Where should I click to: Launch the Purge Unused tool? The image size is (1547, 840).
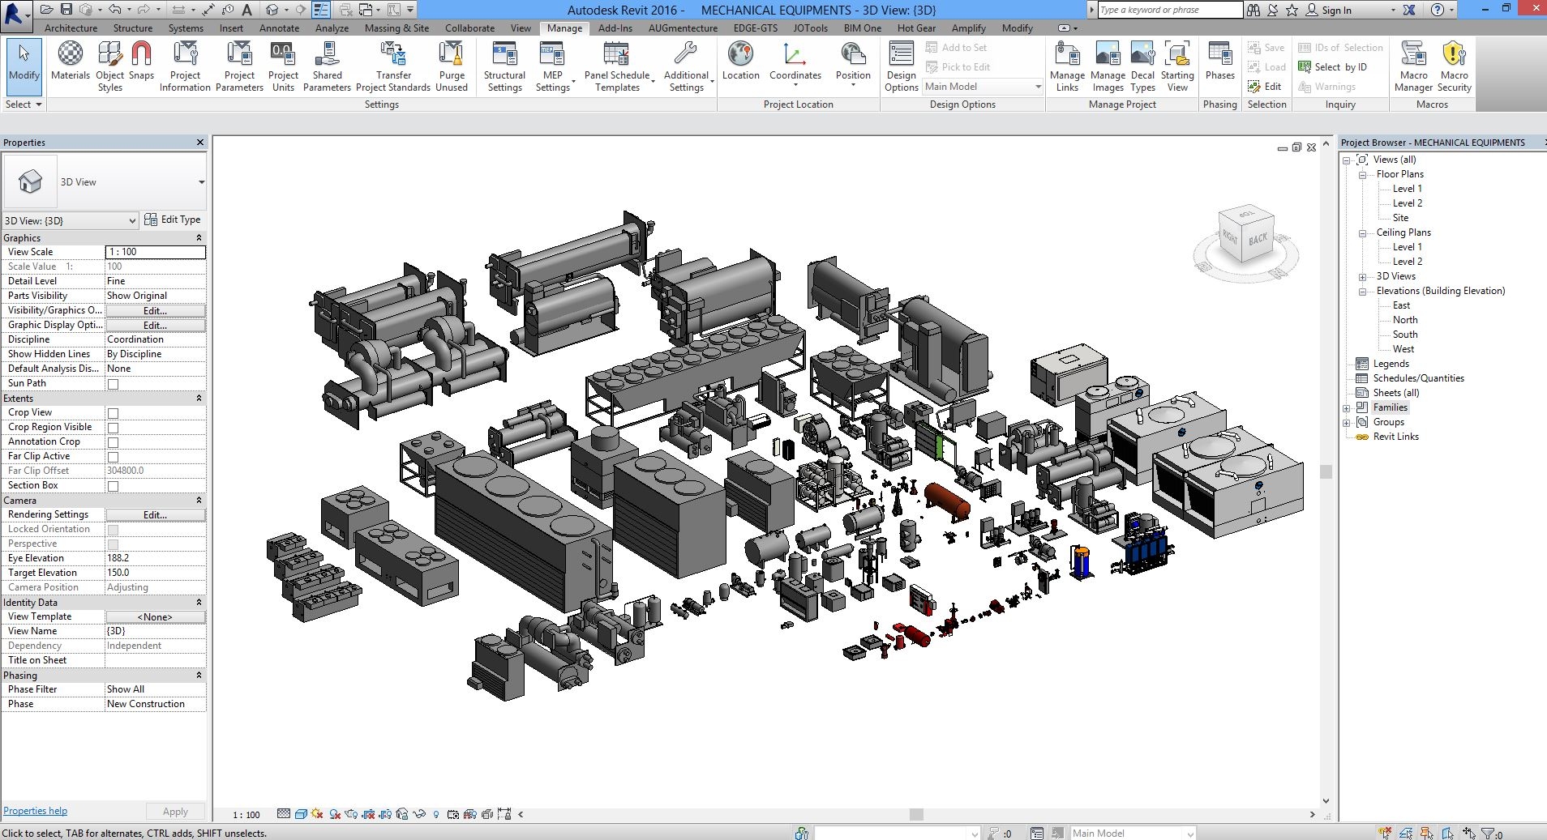(451, 63)
